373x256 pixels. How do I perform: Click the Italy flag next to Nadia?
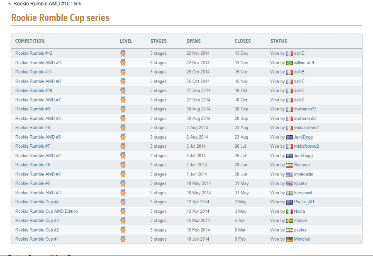click(289, 212)
